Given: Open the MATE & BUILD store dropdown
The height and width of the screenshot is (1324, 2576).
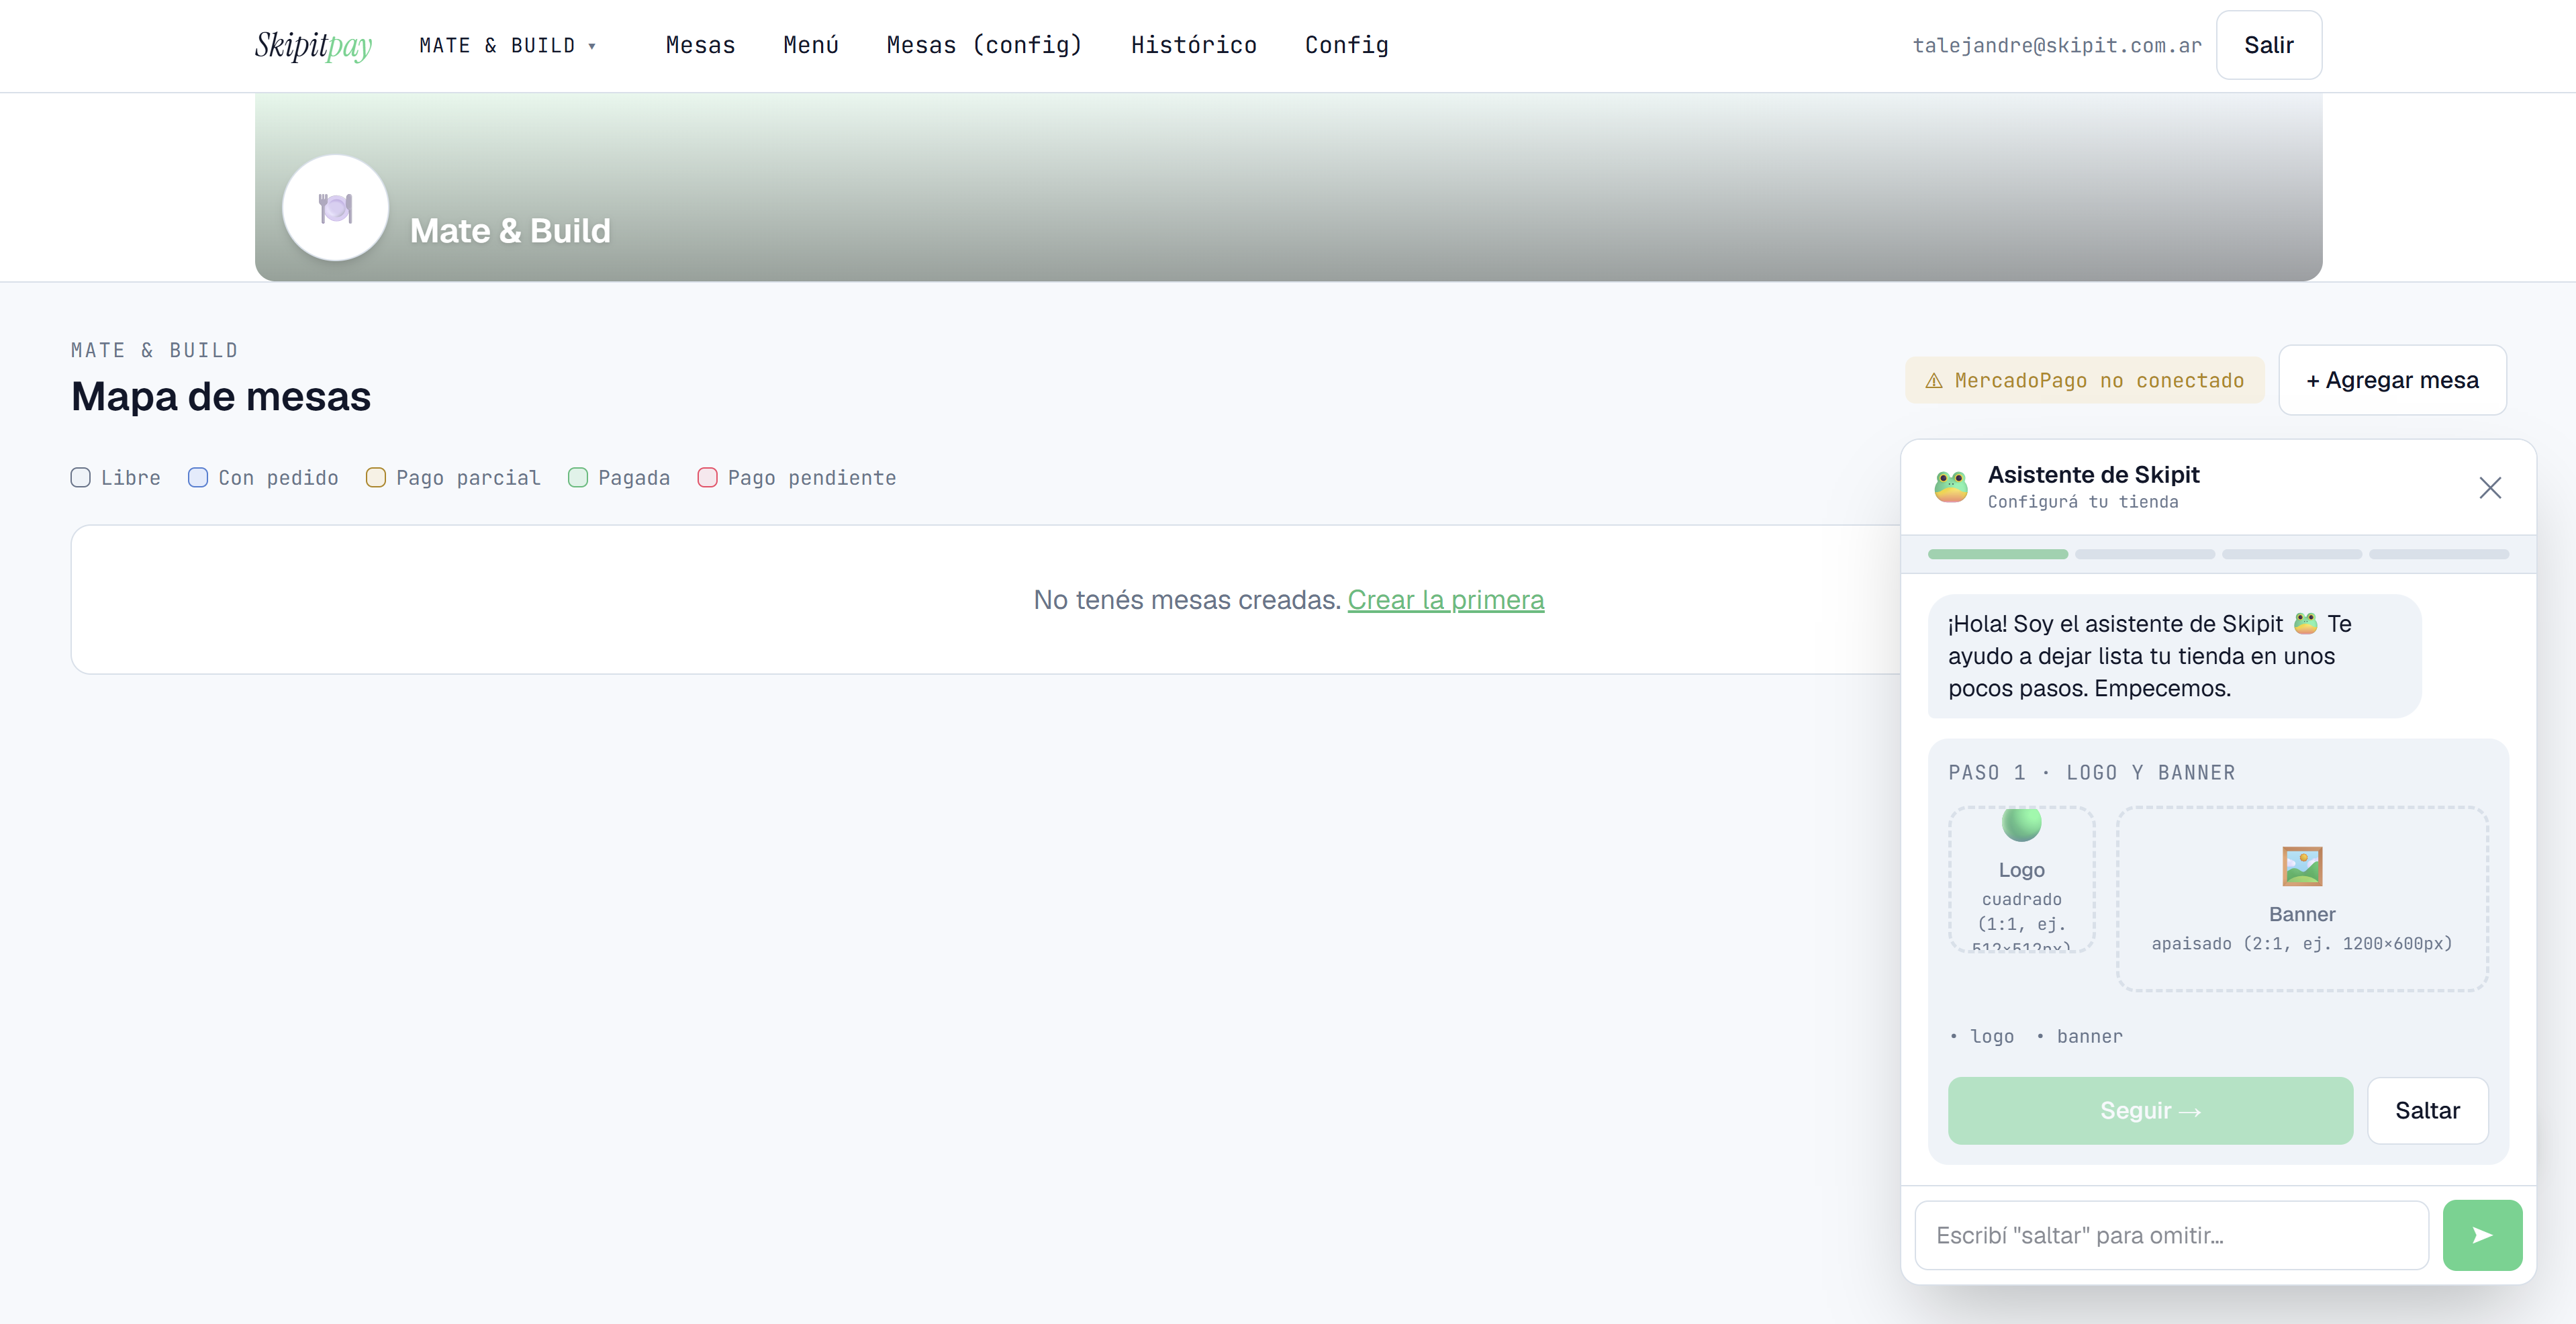Looking at the screenshot, I should pyautogui.click(x=508, y=45).
